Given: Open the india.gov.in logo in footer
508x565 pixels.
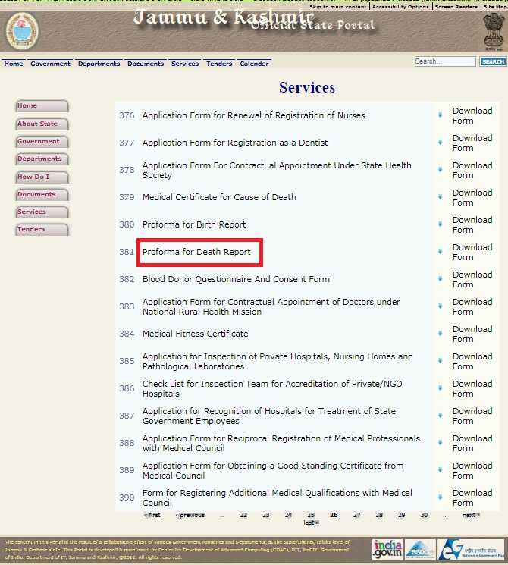Looking at the screenshot, I should (x=387, y=549).
